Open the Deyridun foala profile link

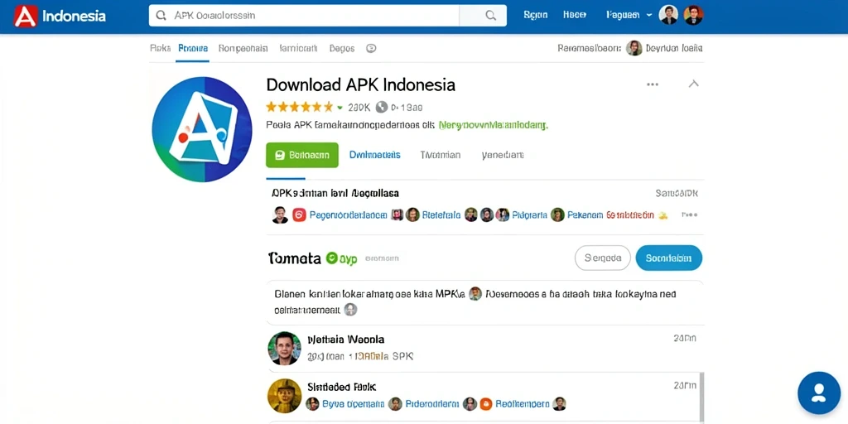674,48
